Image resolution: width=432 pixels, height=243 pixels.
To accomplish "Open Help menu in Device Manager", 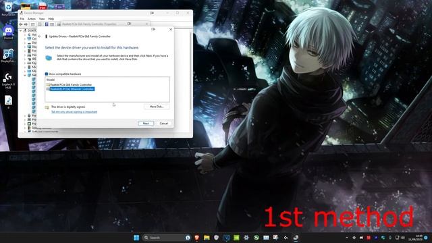I will (51, 19).
